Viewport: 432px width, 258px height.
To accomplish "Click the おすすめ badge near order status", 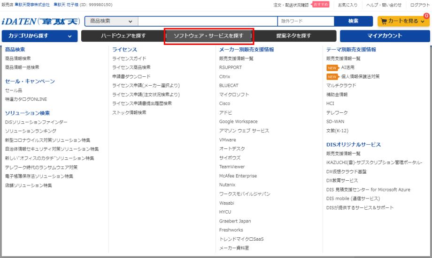I will point(321,5).
